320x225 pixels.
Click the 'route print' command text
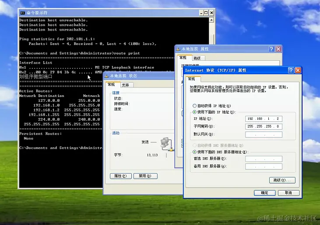click(x=127, y=53)
